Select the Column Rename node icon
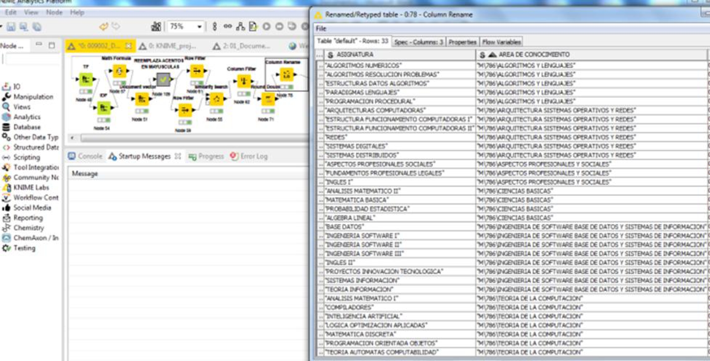710x361 pixels. pyautogui.click(x=287, y=75)
